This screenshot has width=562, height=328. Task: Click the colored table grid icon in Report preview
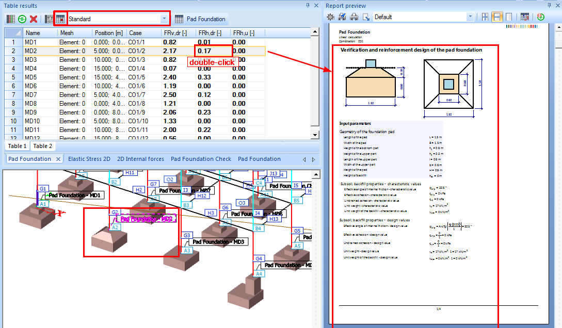(525, 17)
